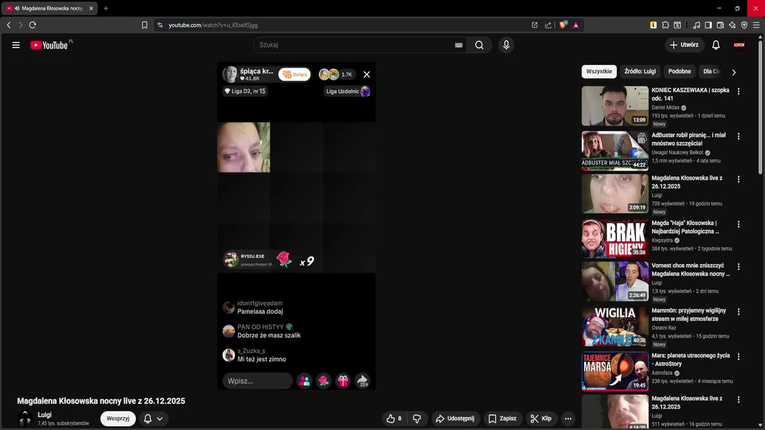Open the extensions puzzle icon
This screenshot has width=765, height=430.
(x=665, y=25)
